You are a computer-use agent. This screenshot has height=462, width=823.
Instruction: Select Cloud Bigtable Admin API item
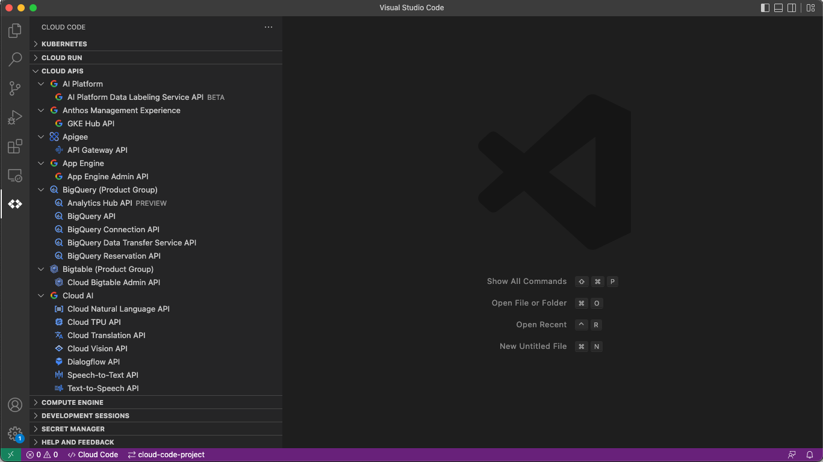pos(156,282)
